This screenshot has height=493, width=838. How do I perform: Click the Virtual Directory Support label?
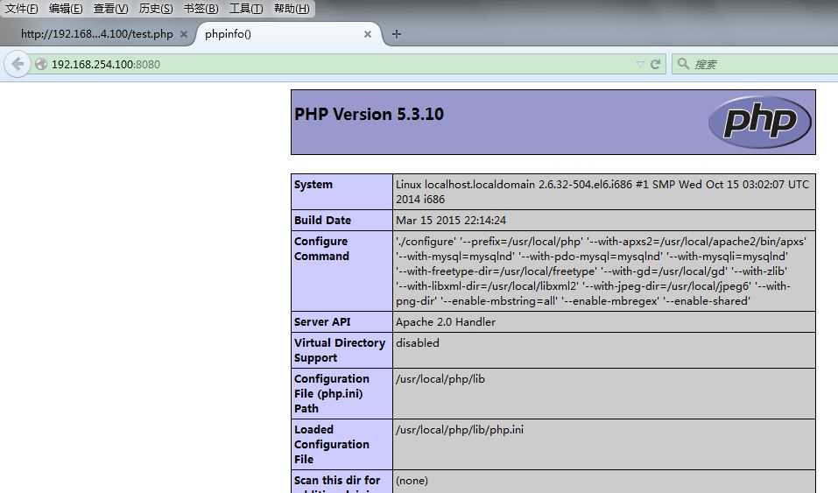(x=340, y=350)
